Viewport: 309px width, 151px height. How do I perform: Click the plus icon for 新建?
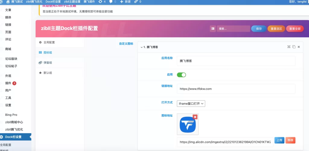[x=122, y=2]
